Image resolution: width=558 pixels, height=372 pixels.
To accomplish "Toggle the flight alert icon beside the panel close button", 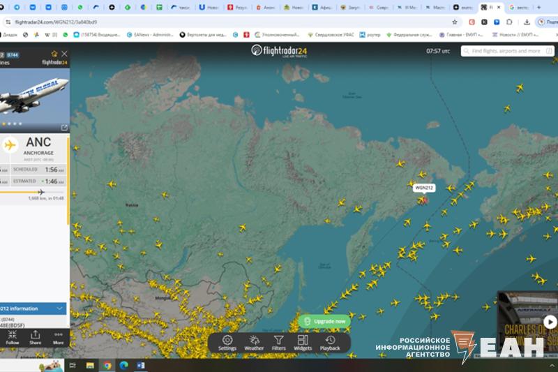I will coord(54,53).
